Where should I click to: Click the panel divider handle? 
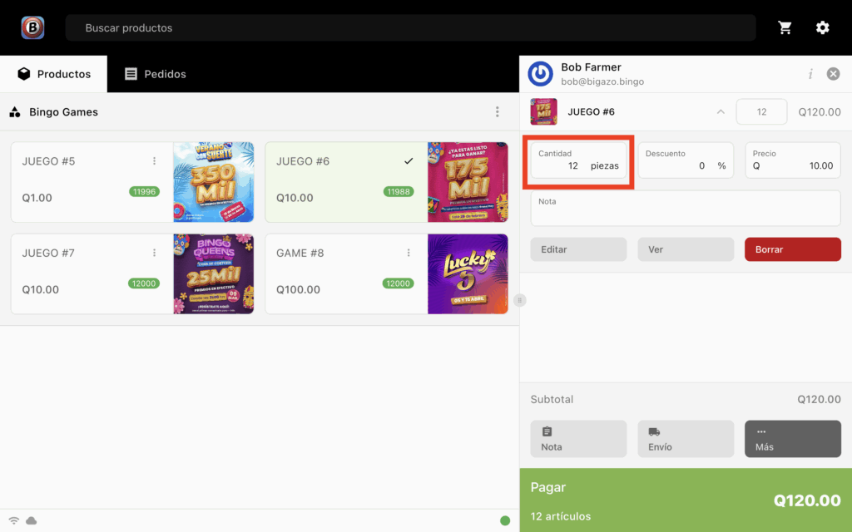coord(519,300)
